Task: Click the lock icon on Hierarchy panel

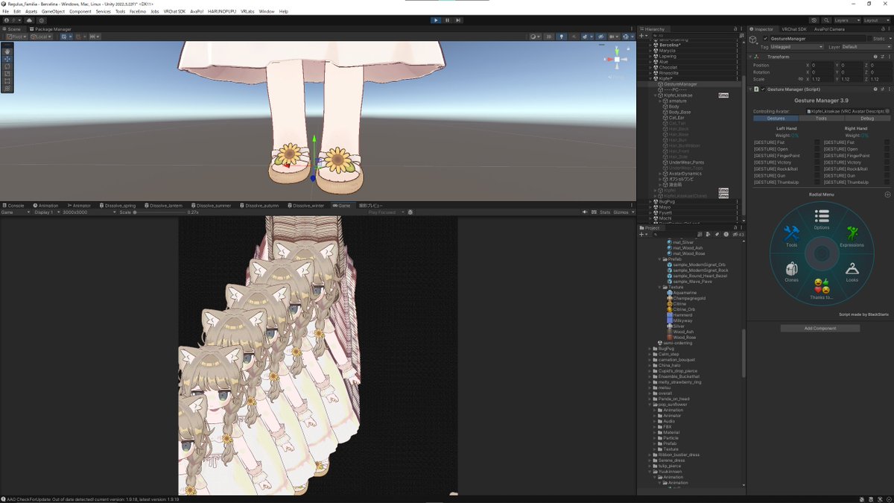Action: 735,29
